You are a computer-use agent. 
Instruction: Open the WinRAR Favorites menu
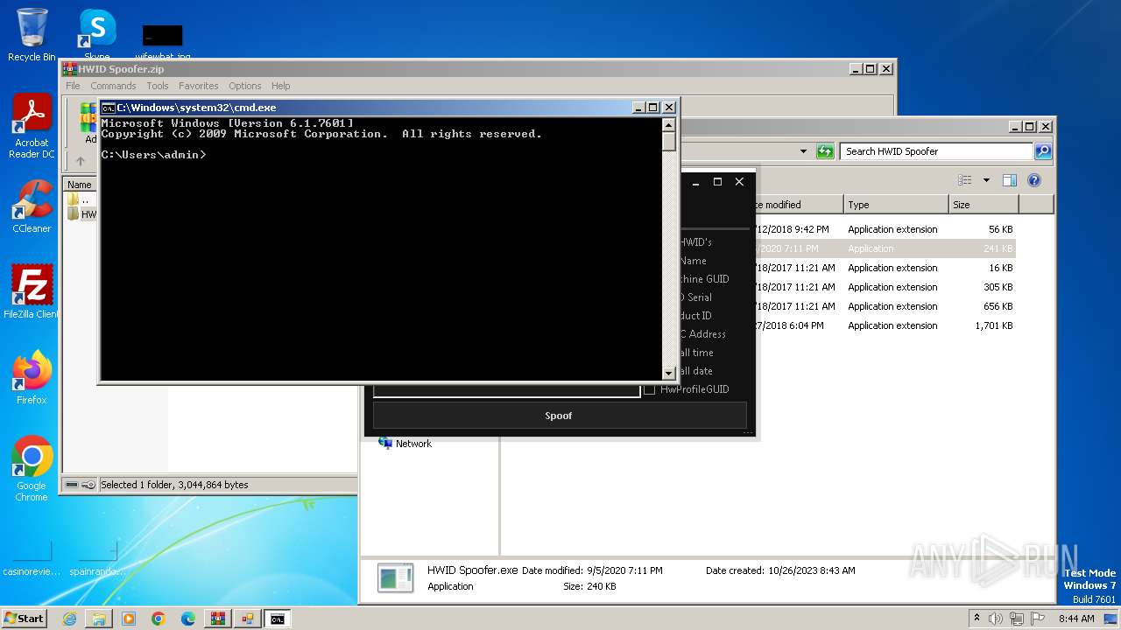199,86
